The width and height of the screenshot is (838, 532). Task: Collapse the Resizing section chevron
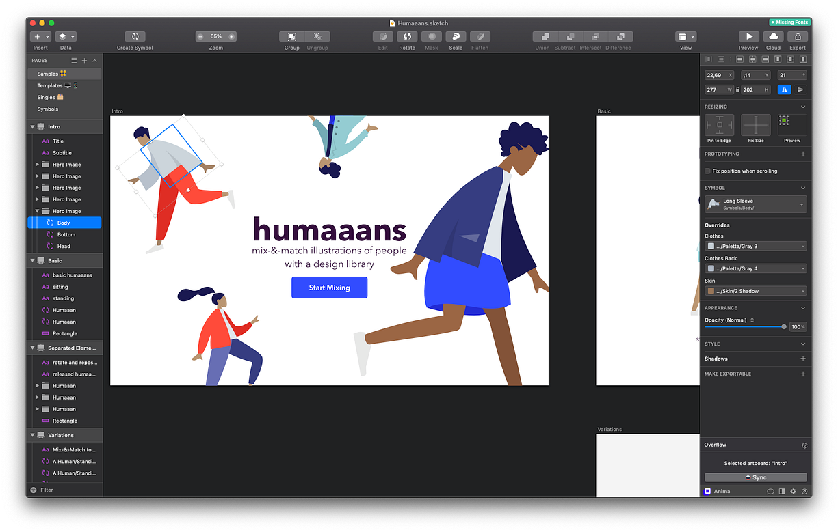coord(803,107)
